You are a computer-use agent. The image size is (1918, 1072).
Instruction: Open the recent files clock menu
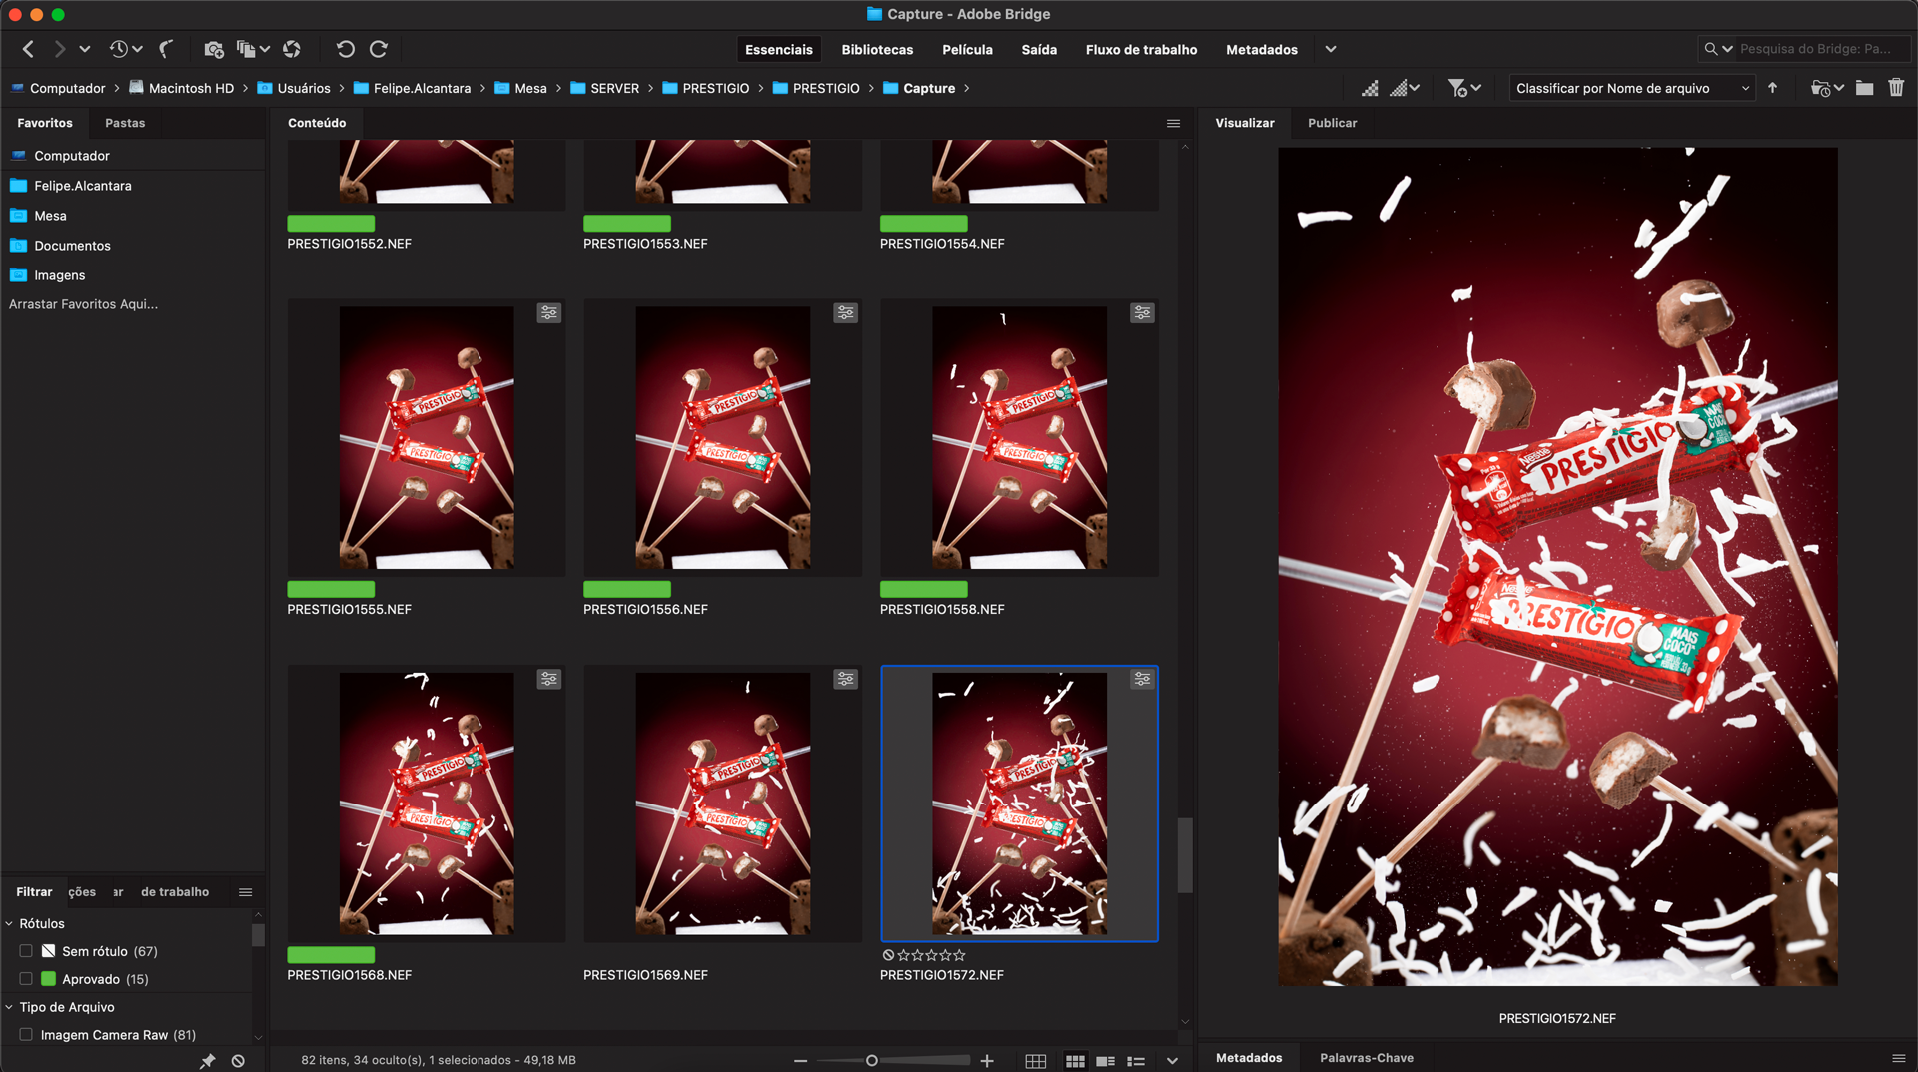click(x=125, y=49)
